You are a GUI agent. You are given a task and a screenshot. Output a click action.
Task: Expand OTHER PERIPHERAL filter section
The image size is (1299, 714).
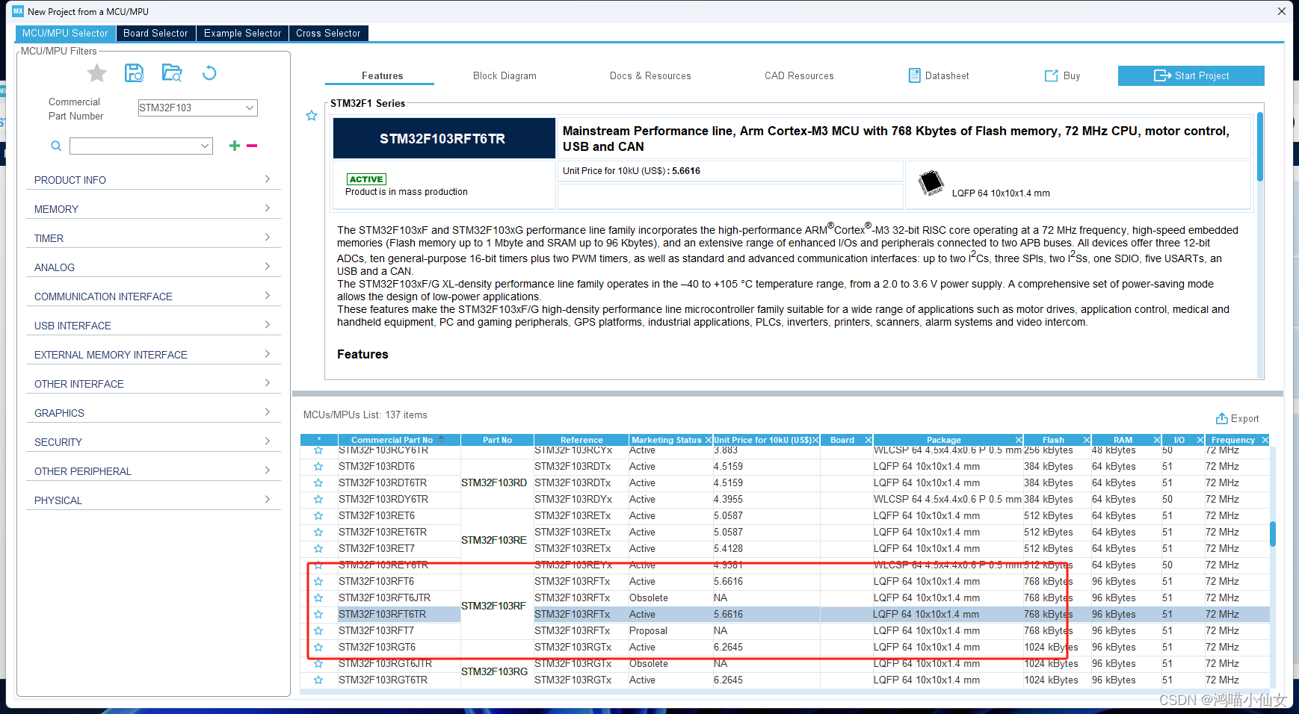153,471
